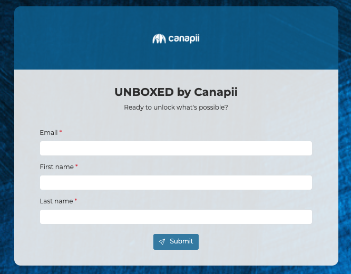Click the word "by" in the heading
This screenshot has height=274, width=351.
[x=183, y=93]
